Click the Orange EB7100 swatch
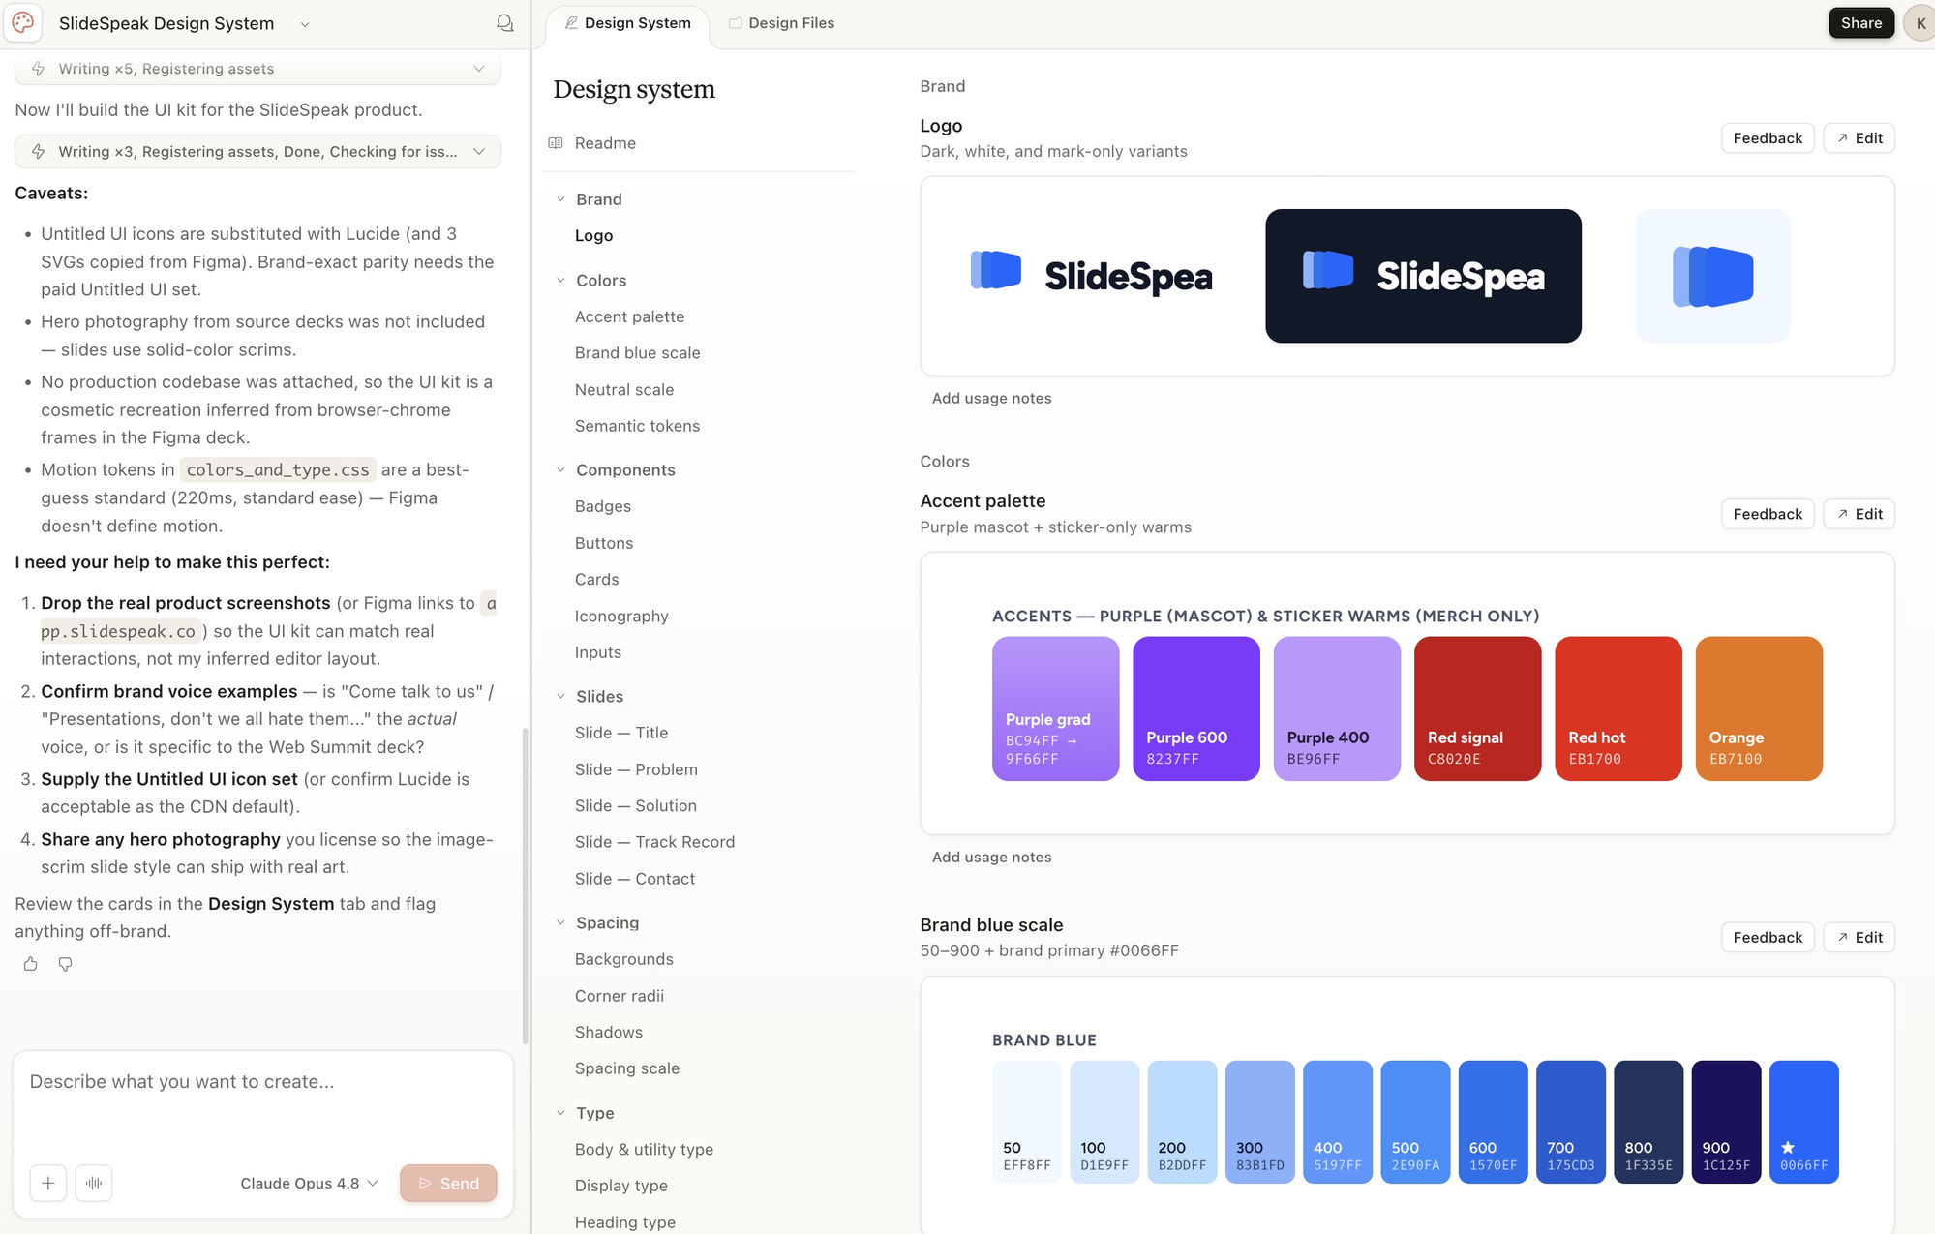The image size is (1935, 1234). coord(1759,708)
